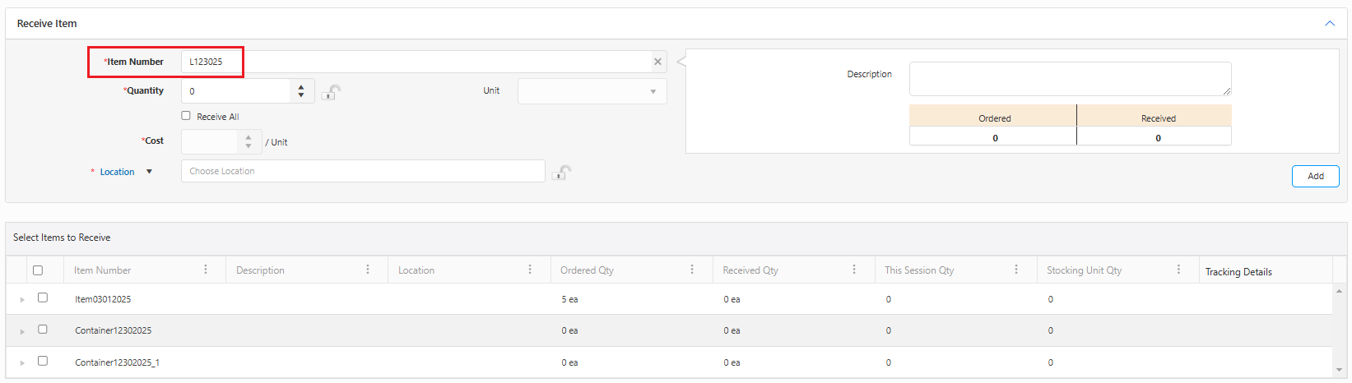Sort by the This Session Qty column header
Viewport: 1352px width, 383px height.
click(x=919, y=270)
